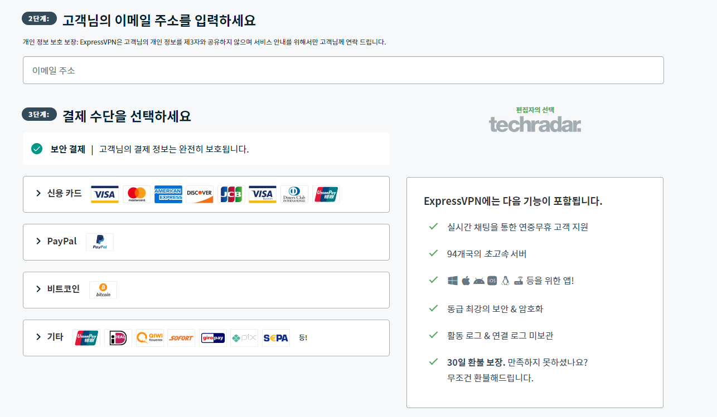Click '결제 수단을 선택하세요' heading
The width and height of the screenshot is (717, 417).
coord(127,116)
